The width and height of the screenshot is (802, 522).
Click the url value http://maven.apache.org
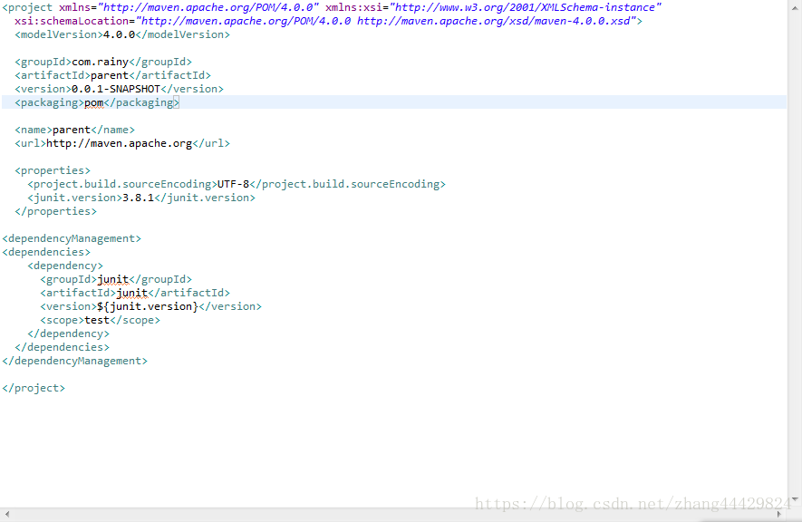(x=120, y=144)
